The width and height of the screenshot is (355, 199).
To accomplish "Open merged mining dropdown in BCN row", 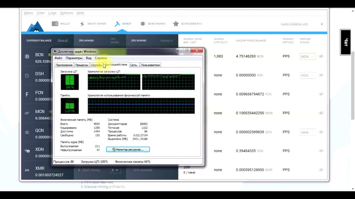I will [x=308, y=56].
